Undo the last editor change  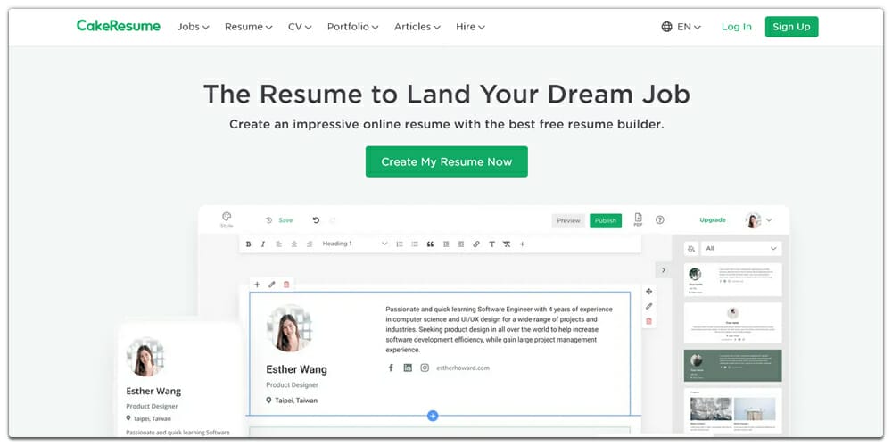point(316,220)
